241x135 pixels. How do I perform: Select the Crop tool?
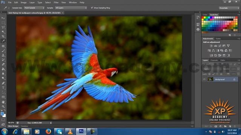(3, 36)
